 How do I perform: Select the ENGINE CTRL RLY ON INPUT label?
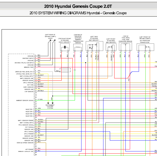(24, 63)
